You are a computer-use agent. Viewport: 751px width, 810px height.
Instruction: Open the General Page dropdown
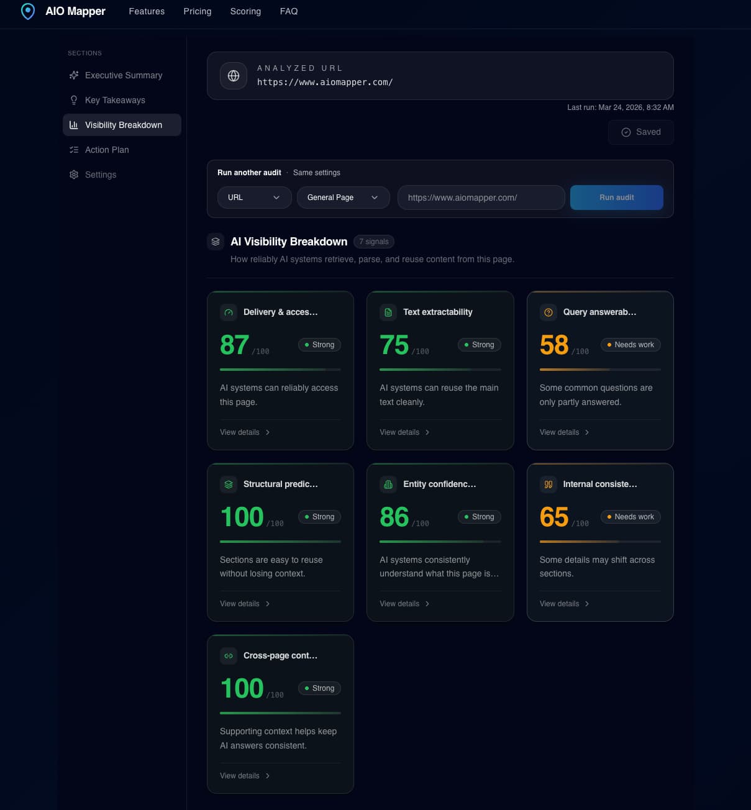tap(343, 198)
